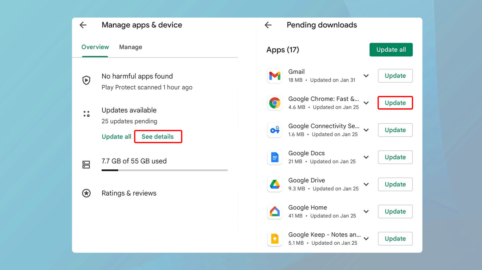
Task: Expand Gmail update details chevron
Action: (x=366, y=76)
